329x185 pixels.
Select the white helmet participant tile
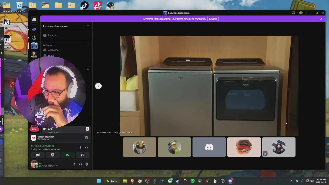pyautogui.click(x=140, y=147)
